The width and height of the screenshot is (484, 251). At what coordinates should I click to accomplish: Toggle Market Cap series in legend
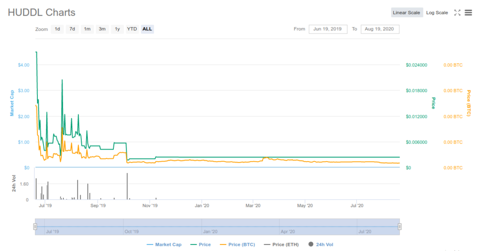(164, 244)
